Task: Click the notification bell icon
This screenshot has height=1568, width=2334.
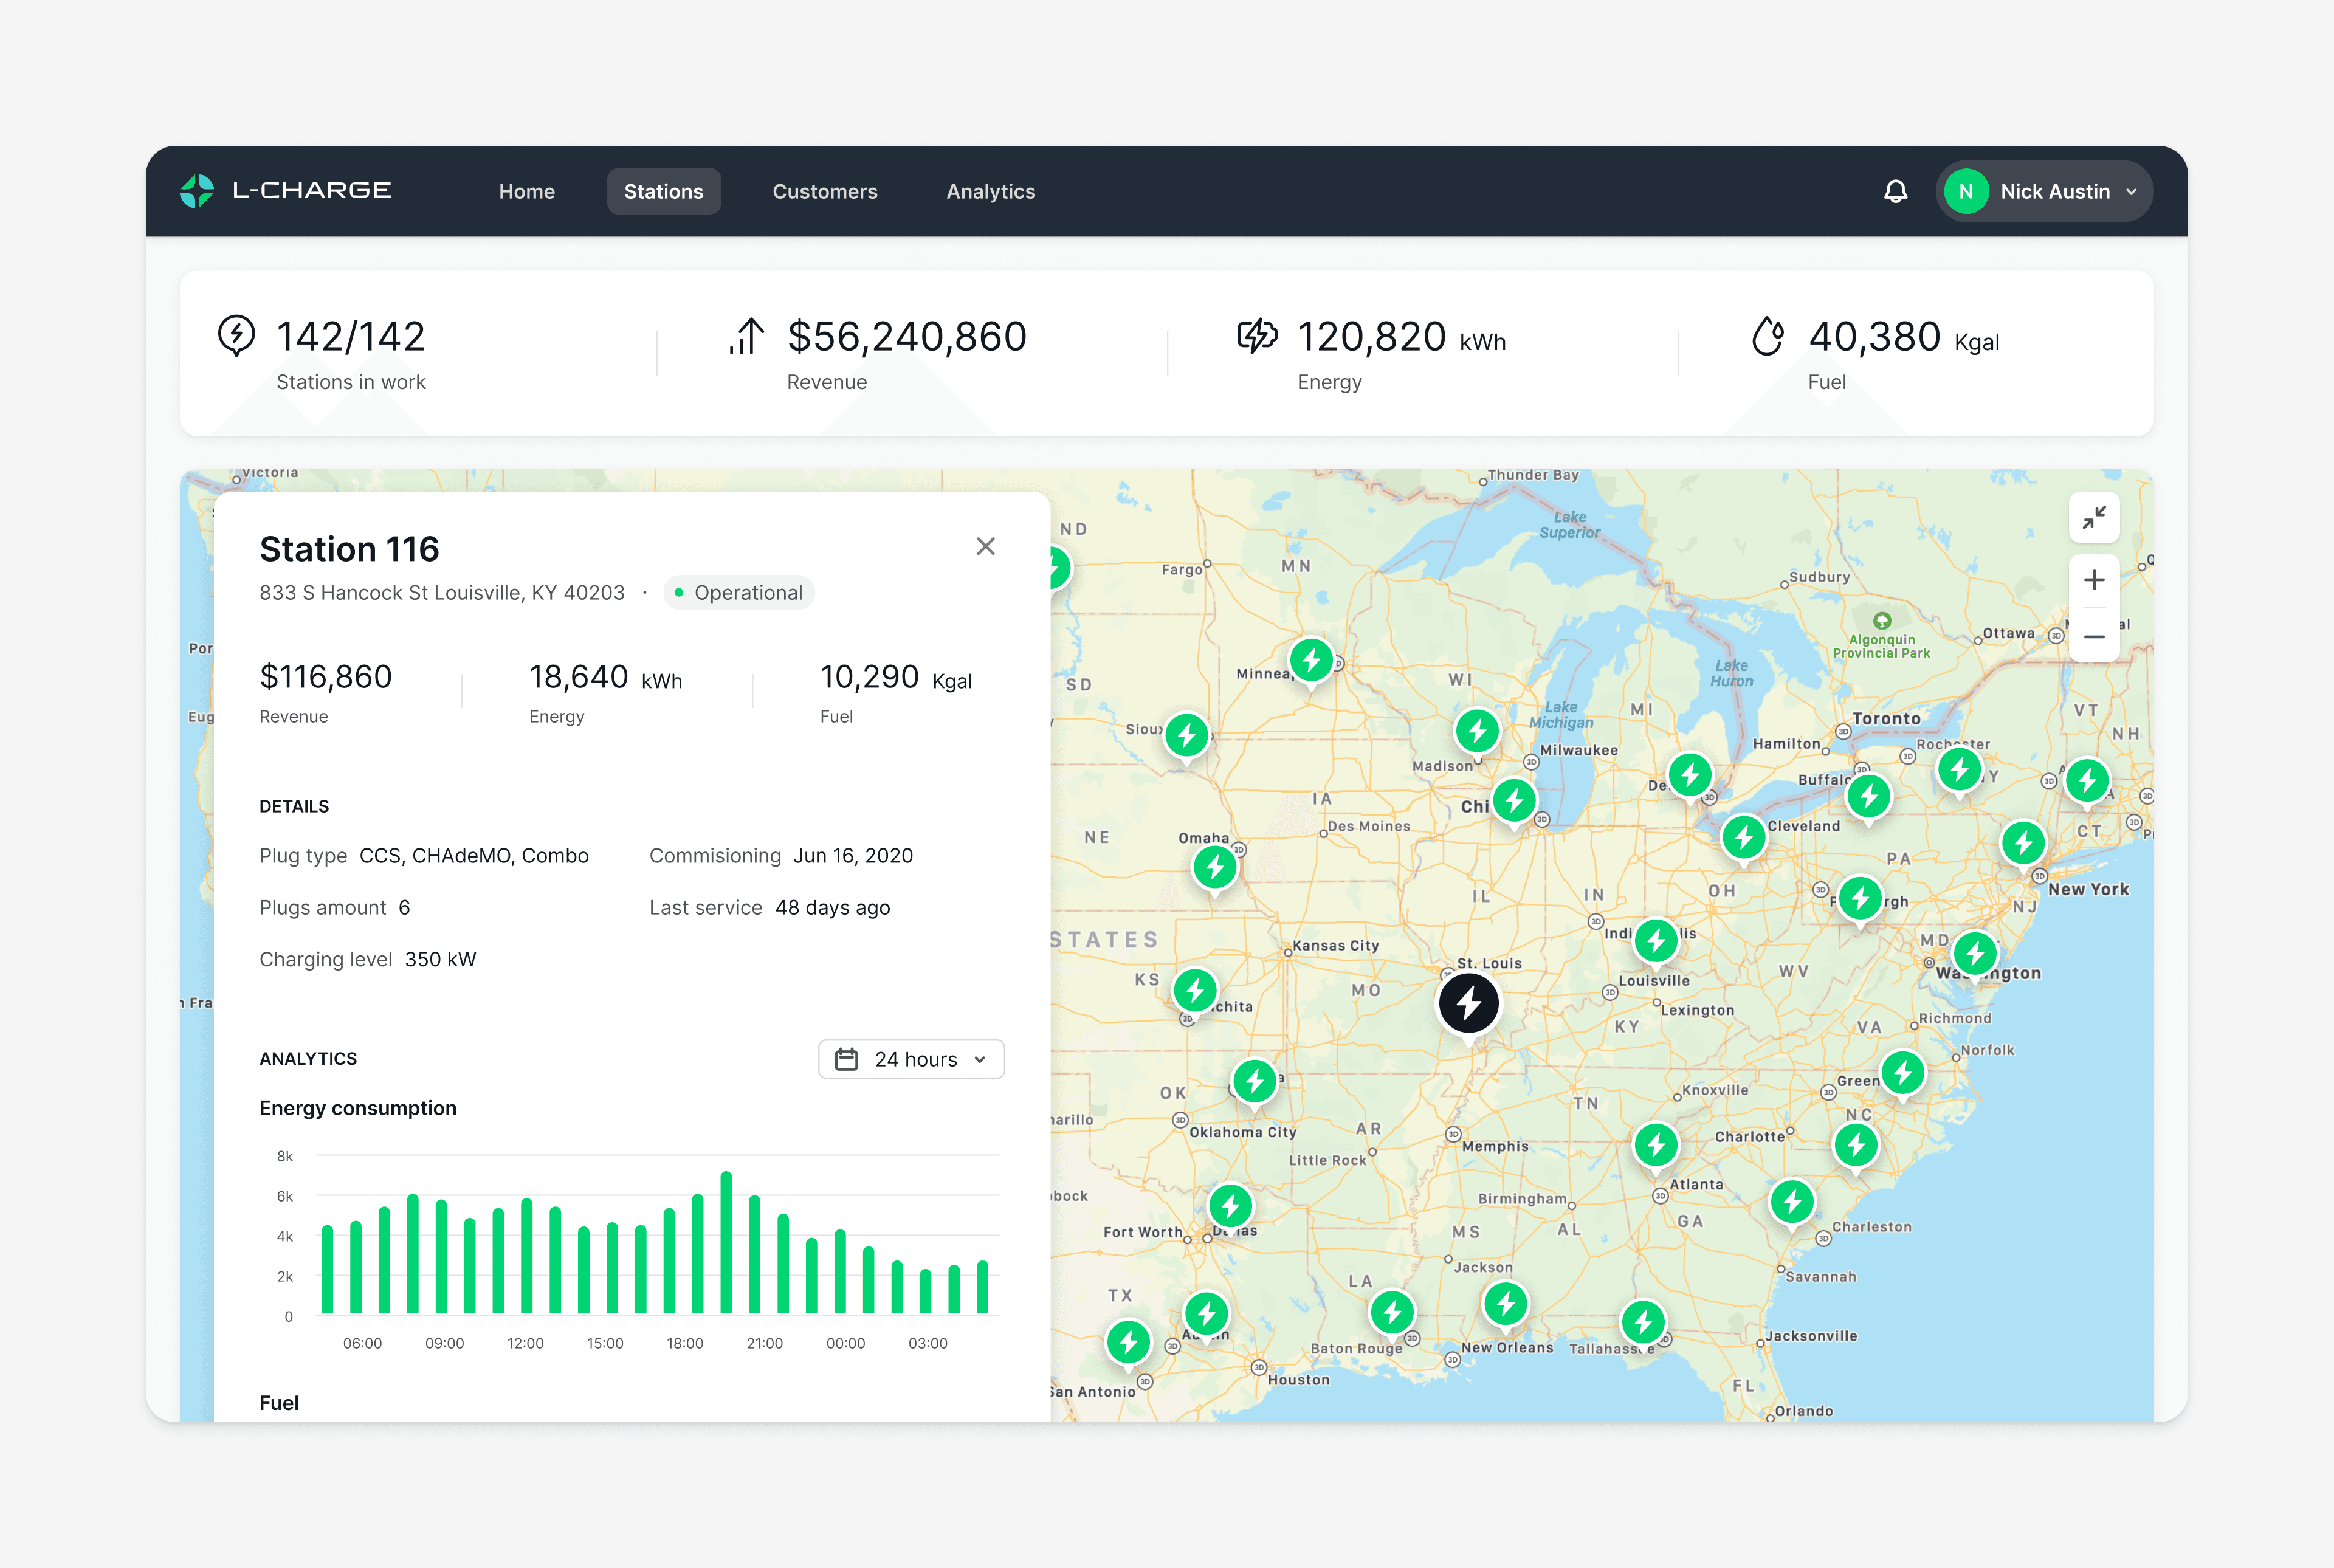Action: click(1895, 191)
